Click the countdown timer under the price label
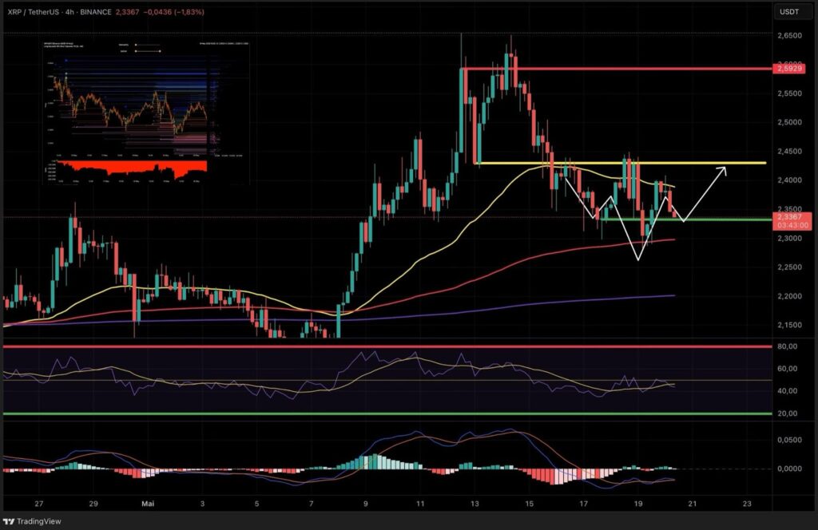 (789, 225)
